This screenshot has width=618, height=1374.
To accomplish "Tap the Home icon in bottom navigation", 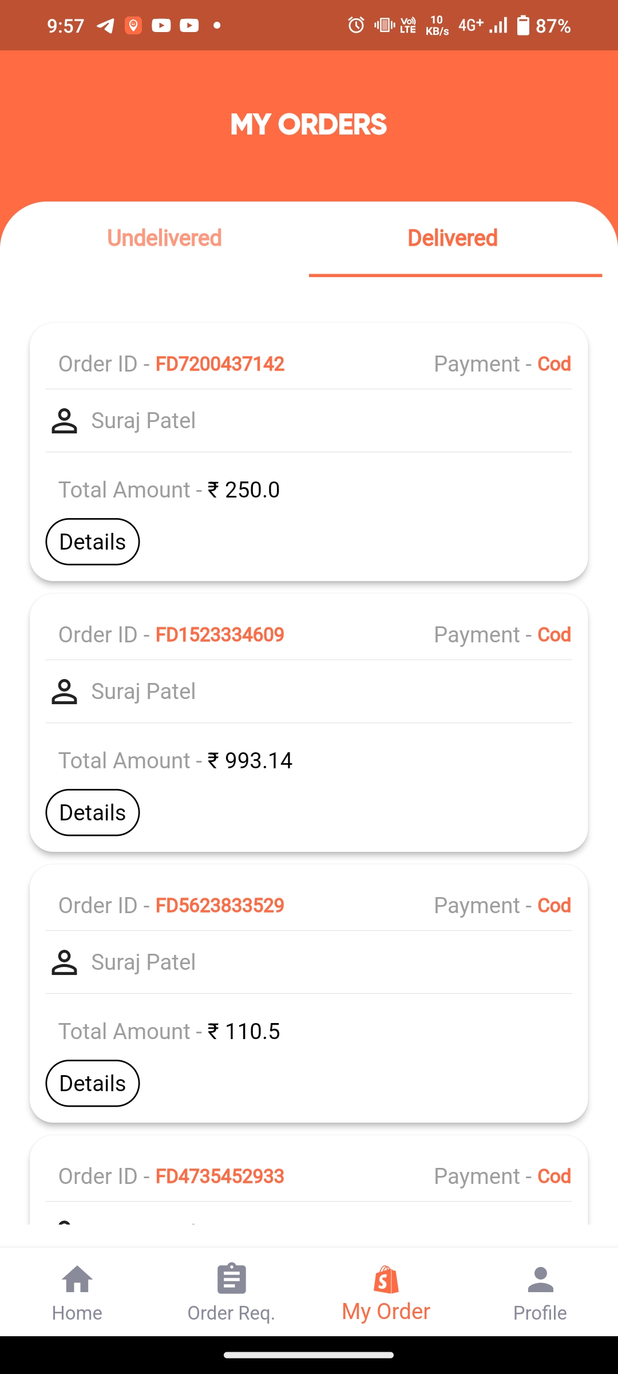I will 77,1280.
